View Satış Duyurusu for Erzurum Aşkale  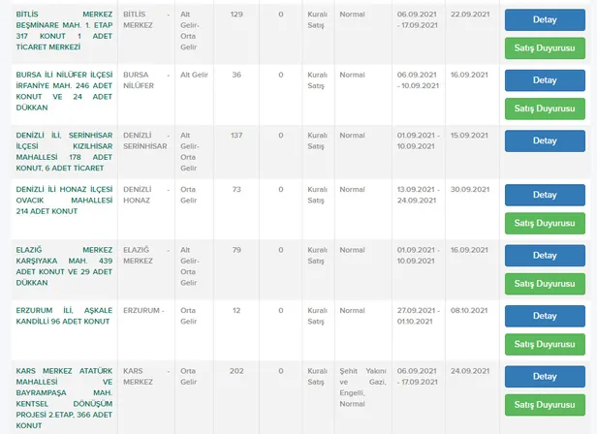545,344
